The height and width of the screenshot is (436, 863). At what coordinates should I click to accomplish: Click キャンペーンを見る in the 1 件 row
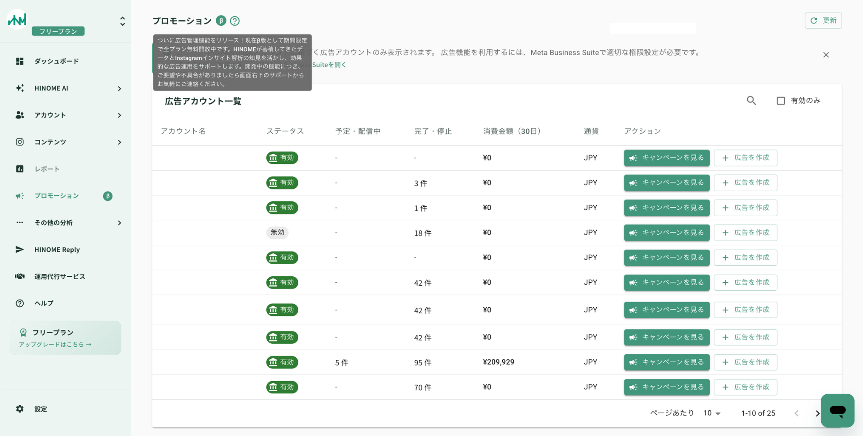[x=667, y=208]
